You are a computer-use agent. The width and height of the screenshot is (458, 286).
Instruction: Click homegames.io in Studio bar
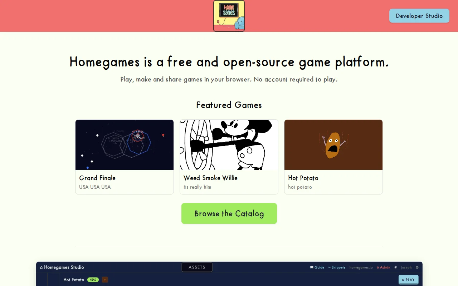click(x=361, y=267)
